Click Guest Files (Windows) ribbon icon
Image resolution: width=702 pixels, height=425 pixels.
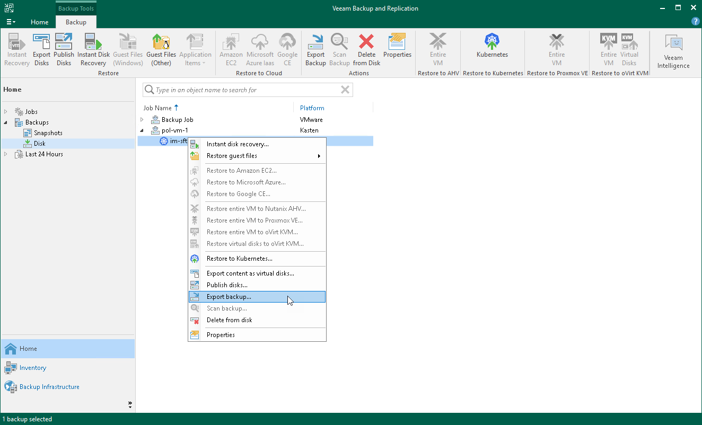pyautogui.click(x=128, y=50)
